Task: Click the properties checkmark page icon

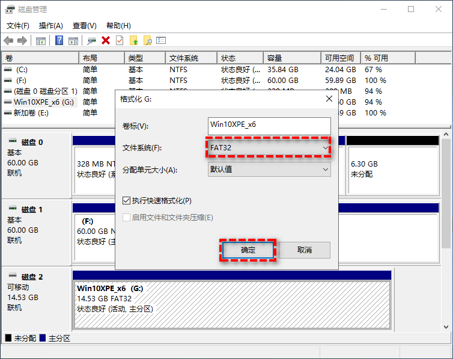Action: 120,40
